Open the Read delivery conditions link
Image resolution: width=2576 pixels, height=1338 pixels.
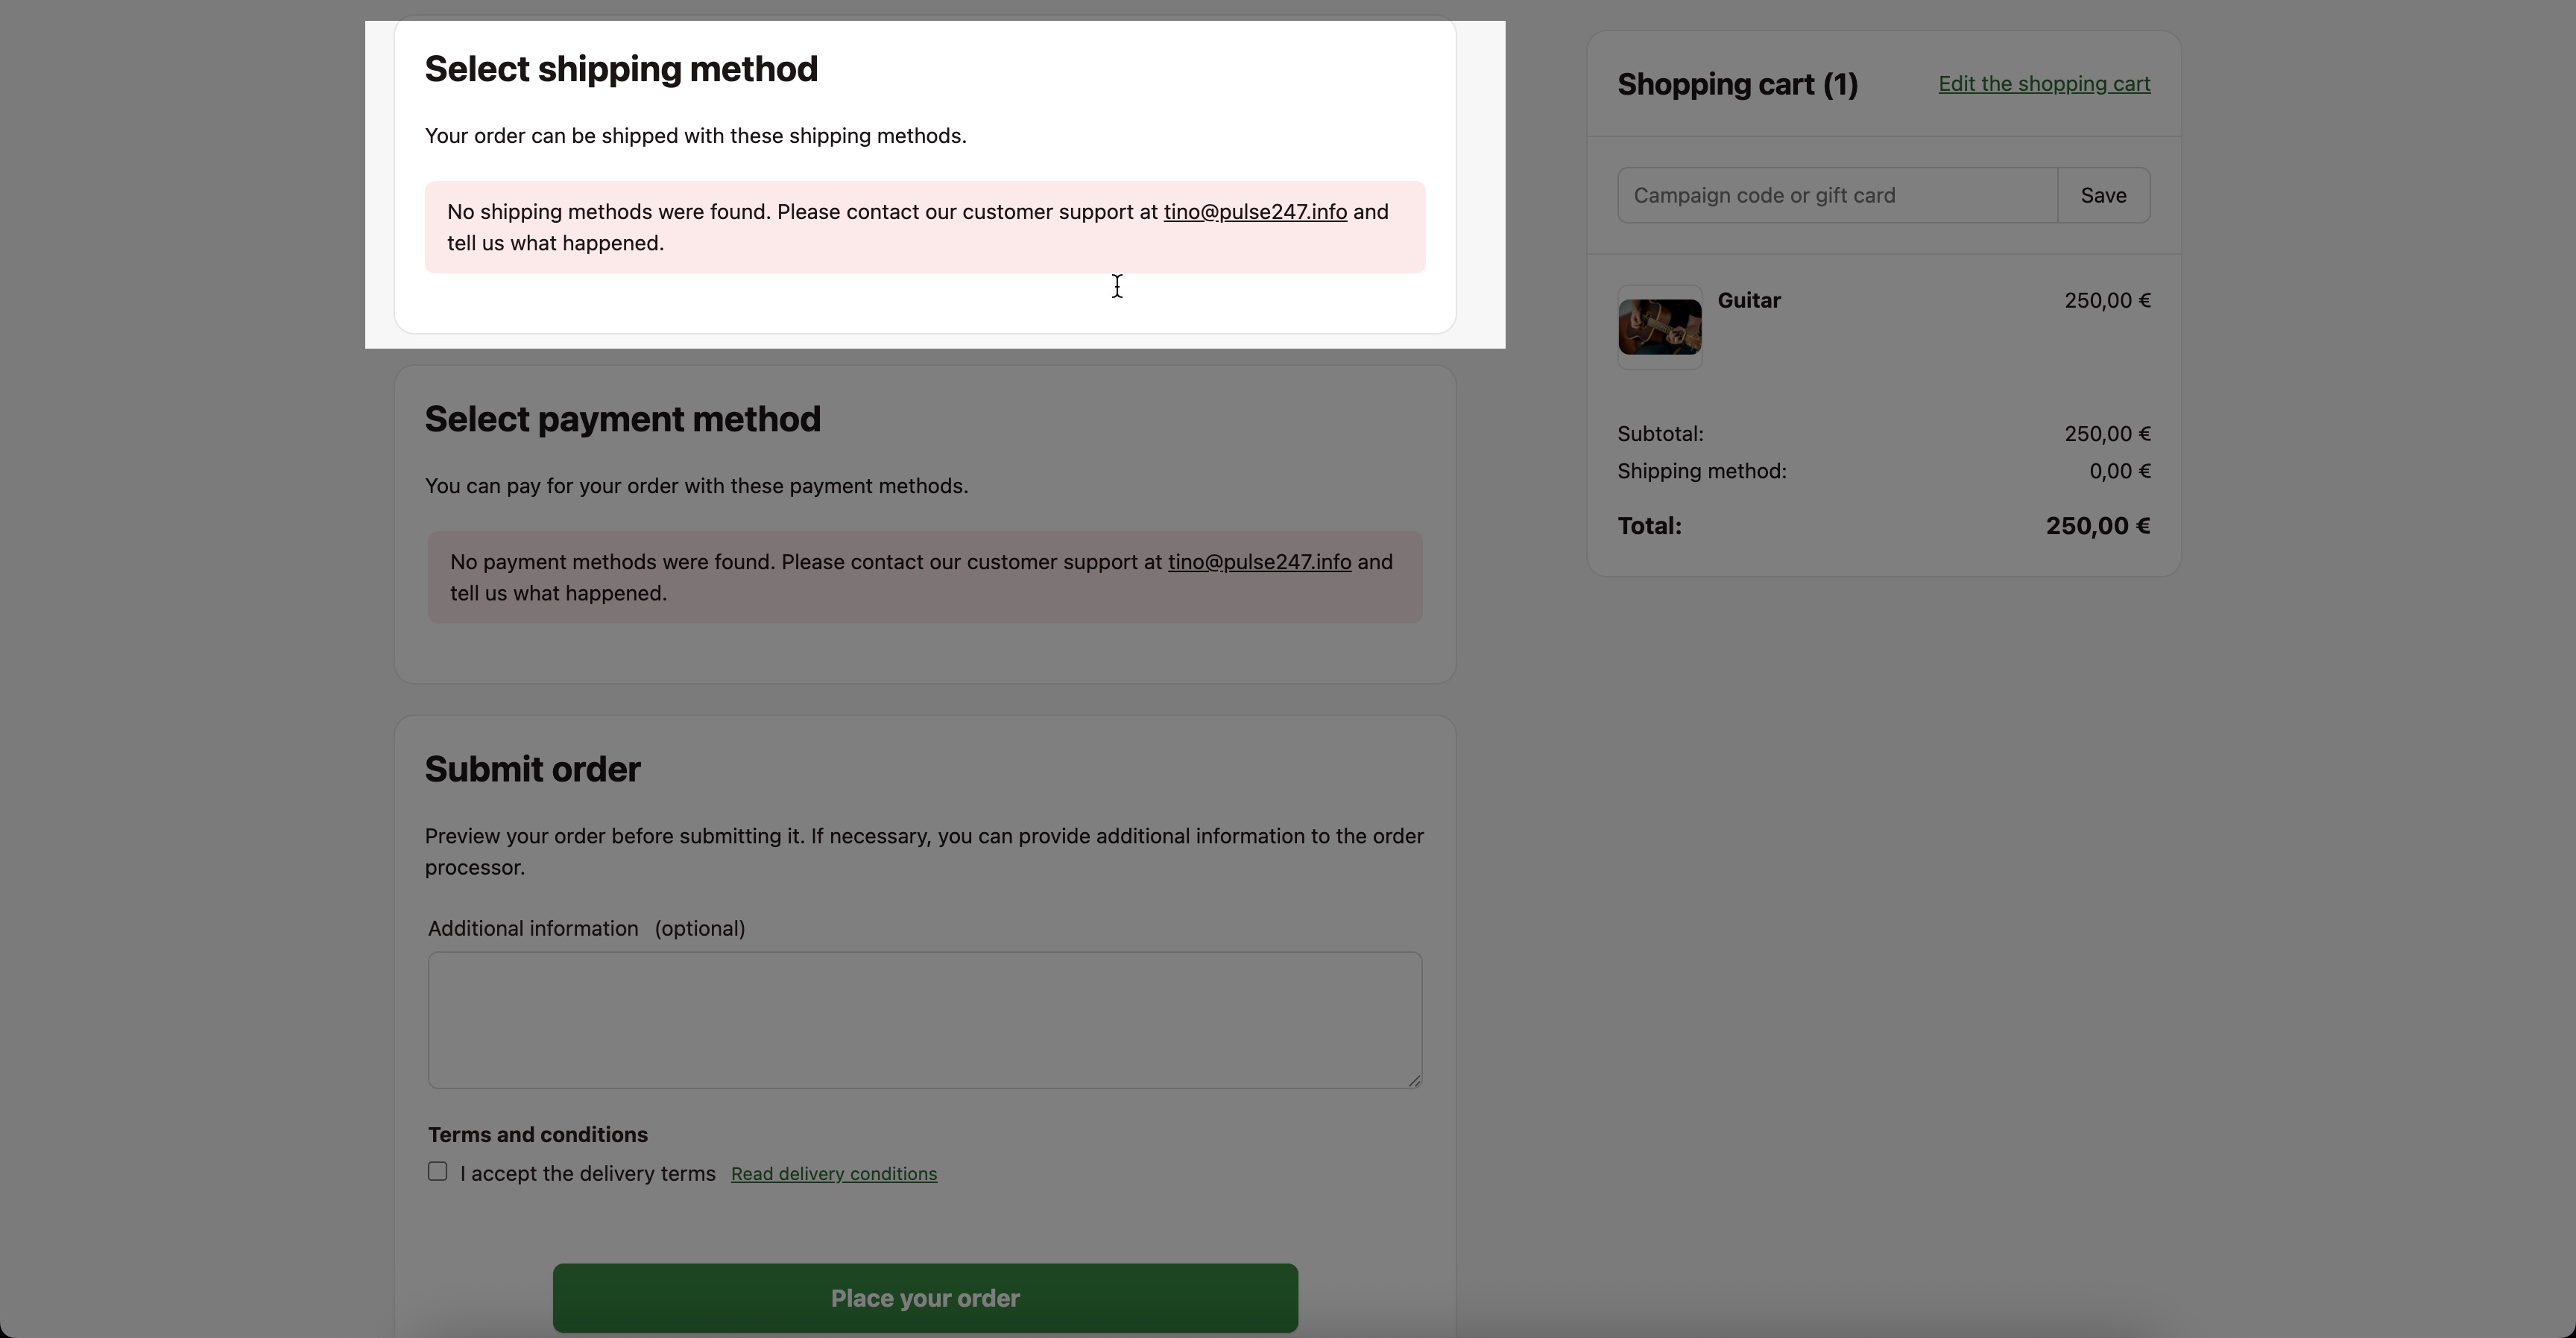[833, 1174]
